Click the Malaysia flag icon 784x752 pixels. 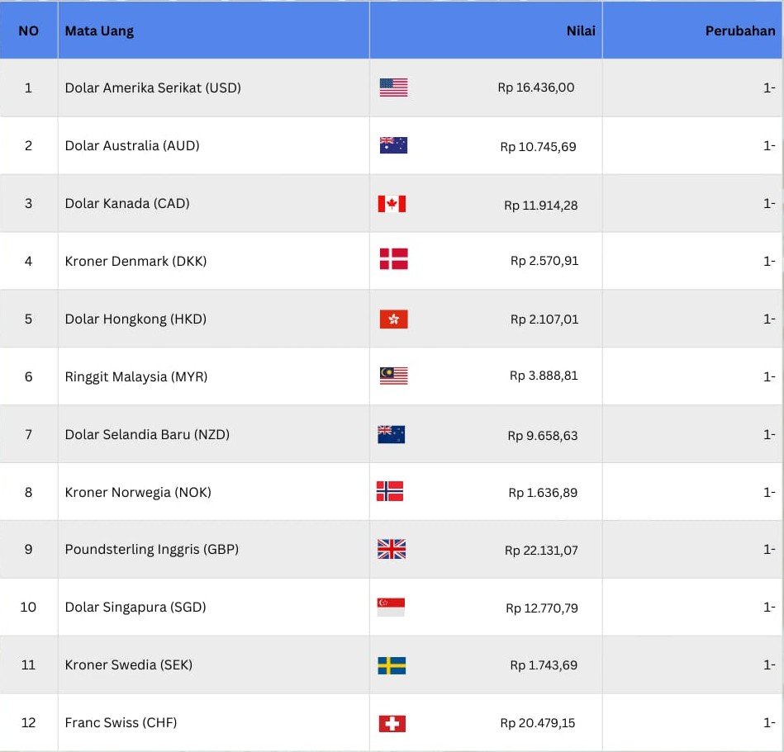point(393,376)
